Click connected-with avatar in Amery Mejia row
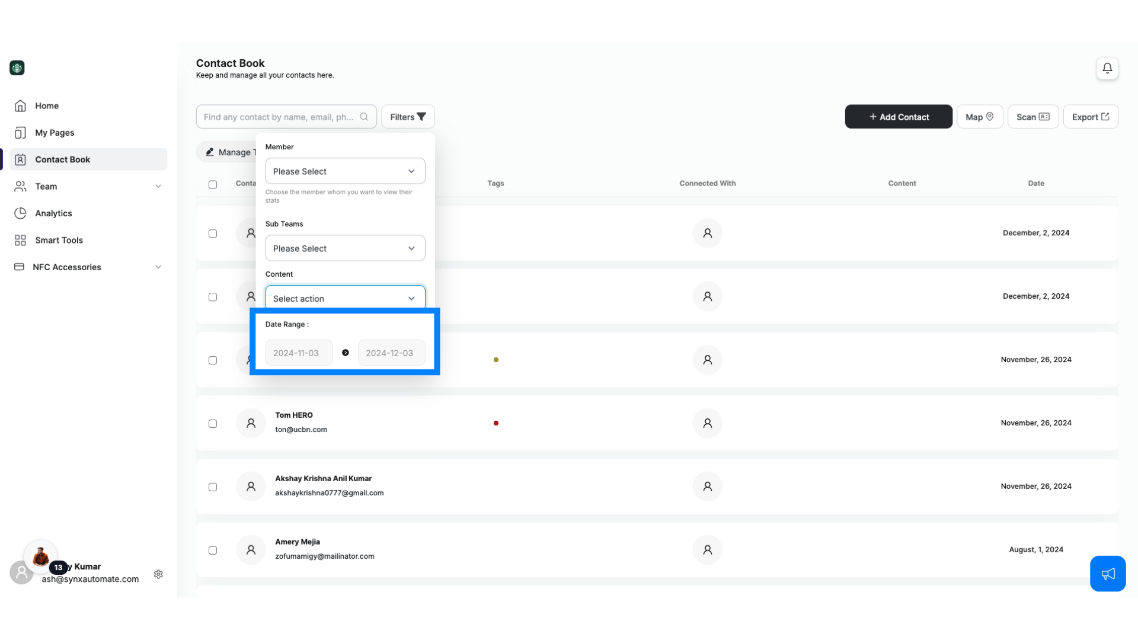This screenshot has width=1138, height=640. [707, 550]
